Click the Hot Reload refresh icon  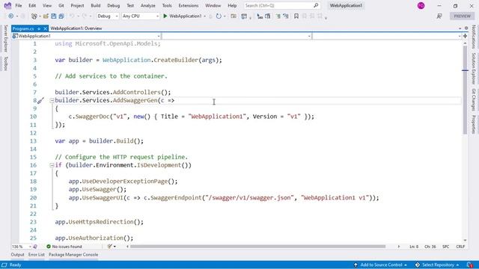pos(219,16)
